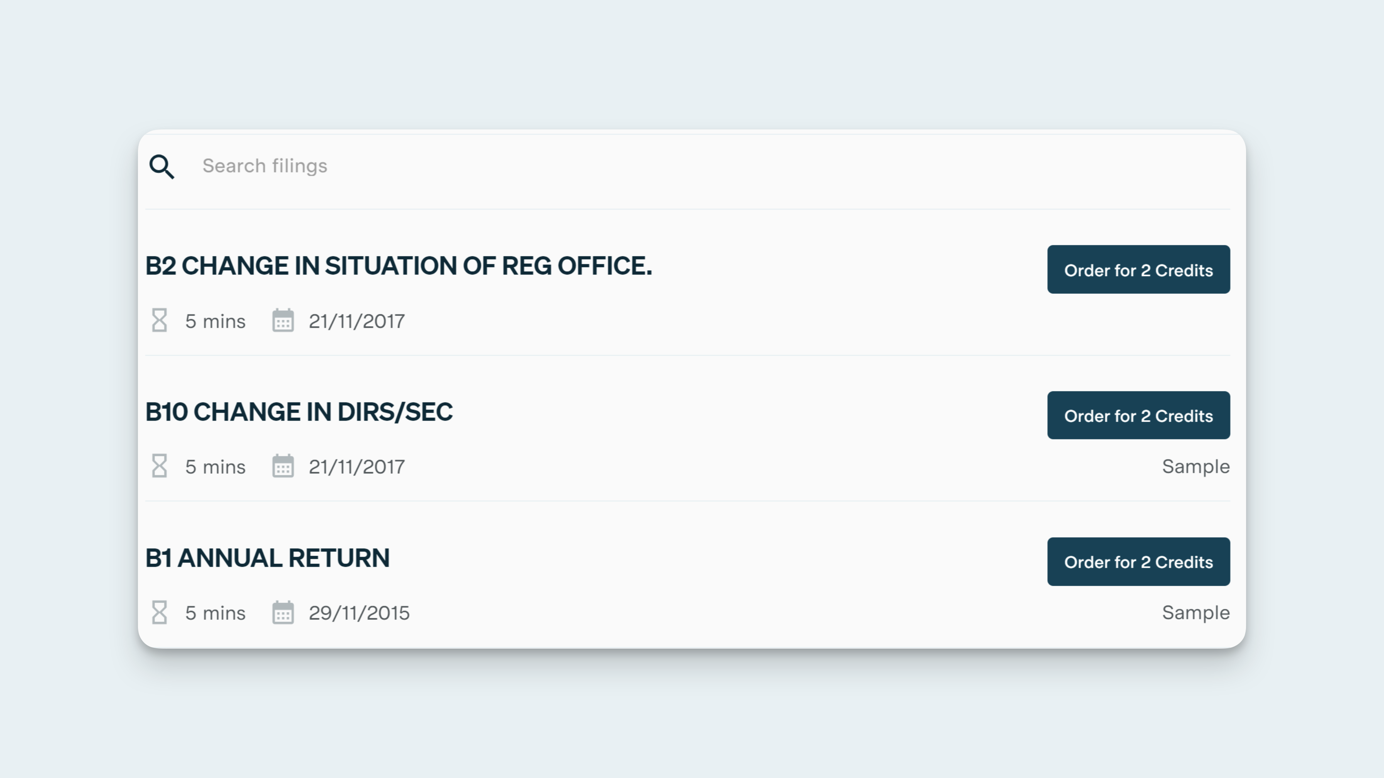Open the Sample link for B10 Change in Dirs/Sec
Viewport: 1384px width, 778px height.
(1196, 466)
